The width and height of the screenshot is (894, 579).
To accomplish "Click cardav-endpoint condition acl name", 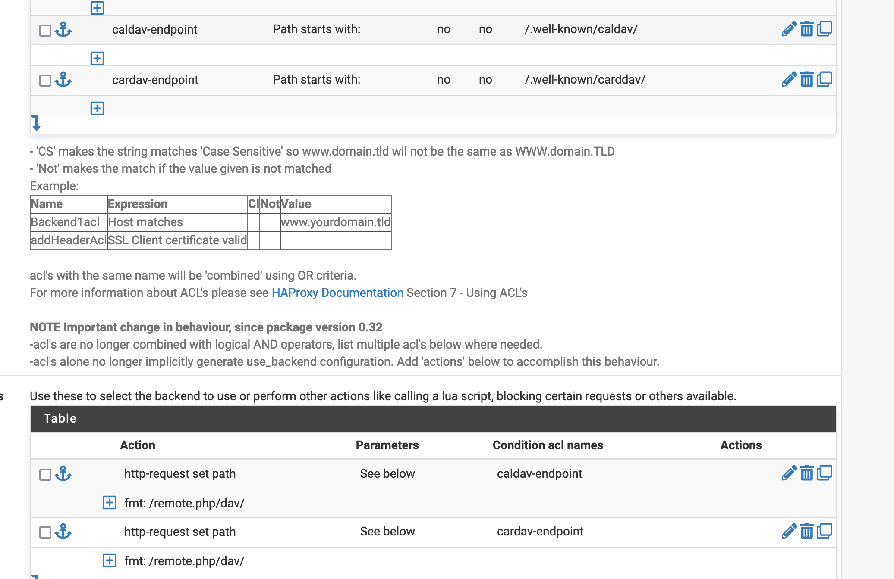I will (540, 532).
